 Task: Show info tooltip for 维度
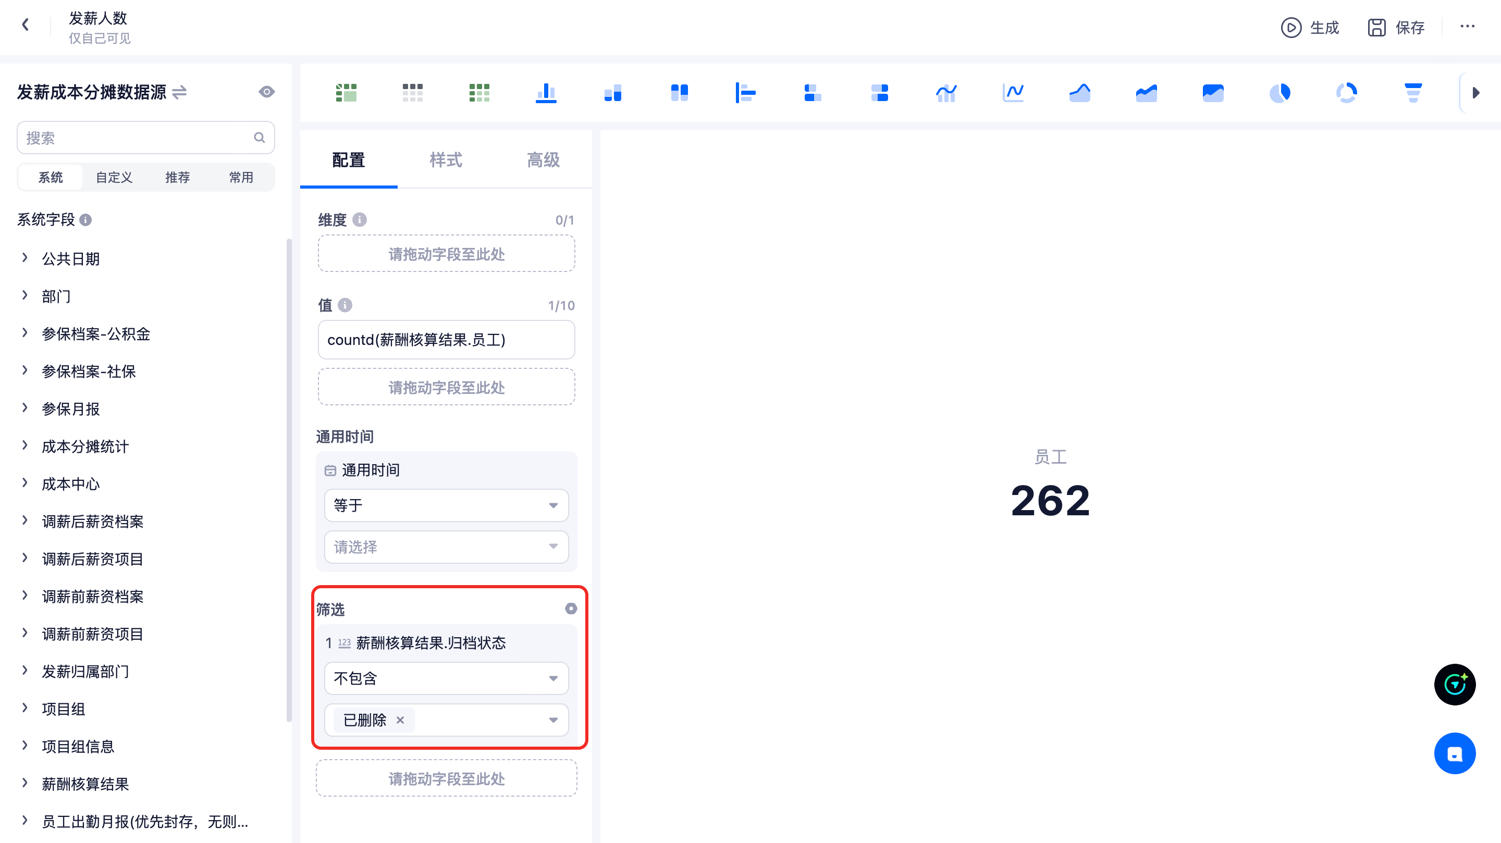point(360,220)
